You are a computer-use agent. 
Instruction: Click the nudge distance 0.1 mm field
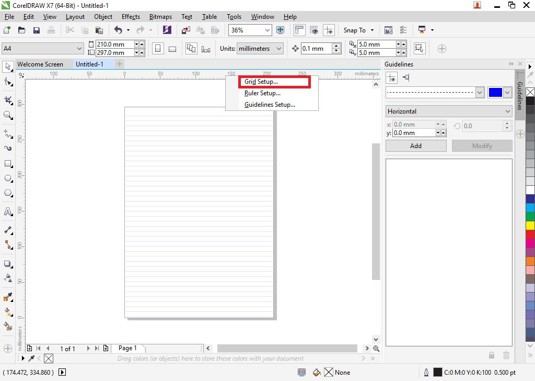click(x=317, y=49)
